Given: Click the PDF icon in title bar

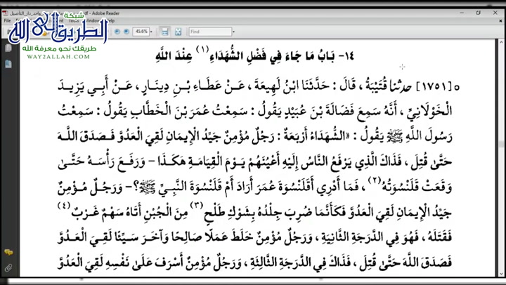Looking at the screenshot, I should (5, 13).
